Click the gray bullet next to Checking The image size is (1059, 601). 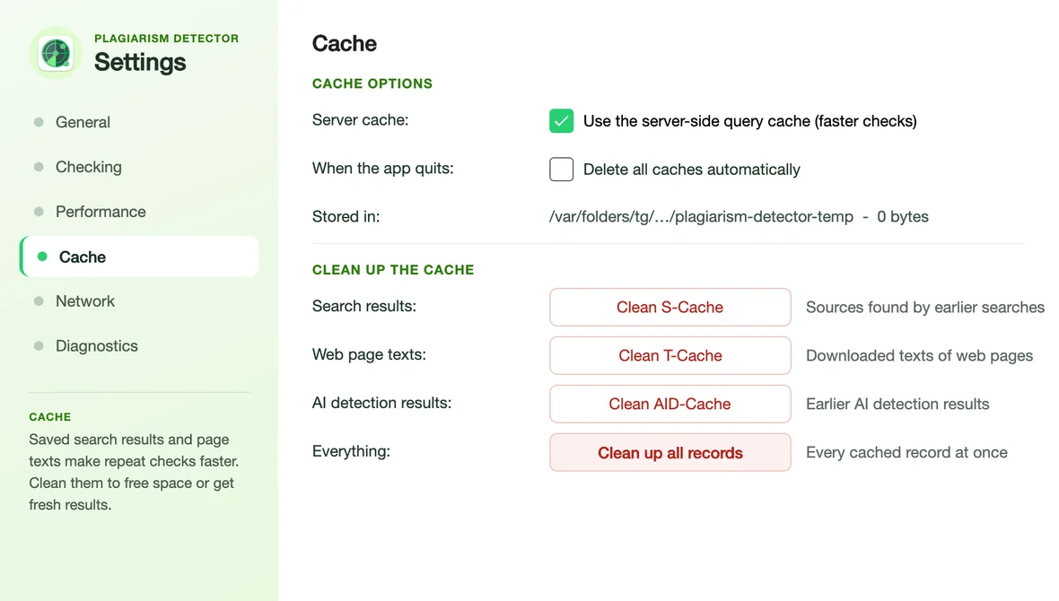click(39, 167)
